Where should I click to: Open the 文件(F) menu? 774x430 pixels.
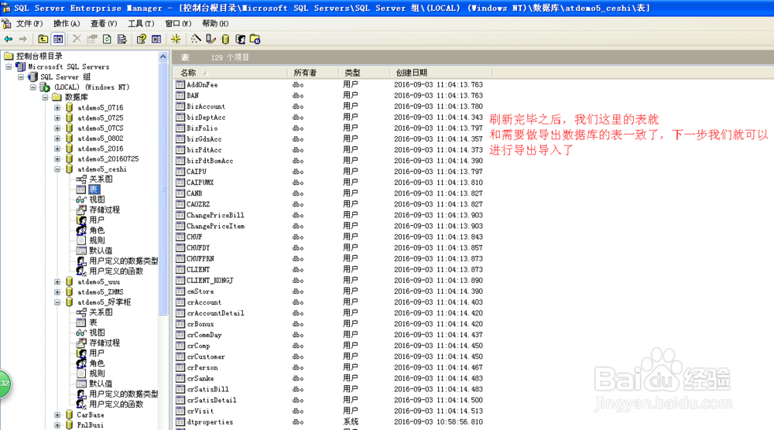[x=29, y=23]
